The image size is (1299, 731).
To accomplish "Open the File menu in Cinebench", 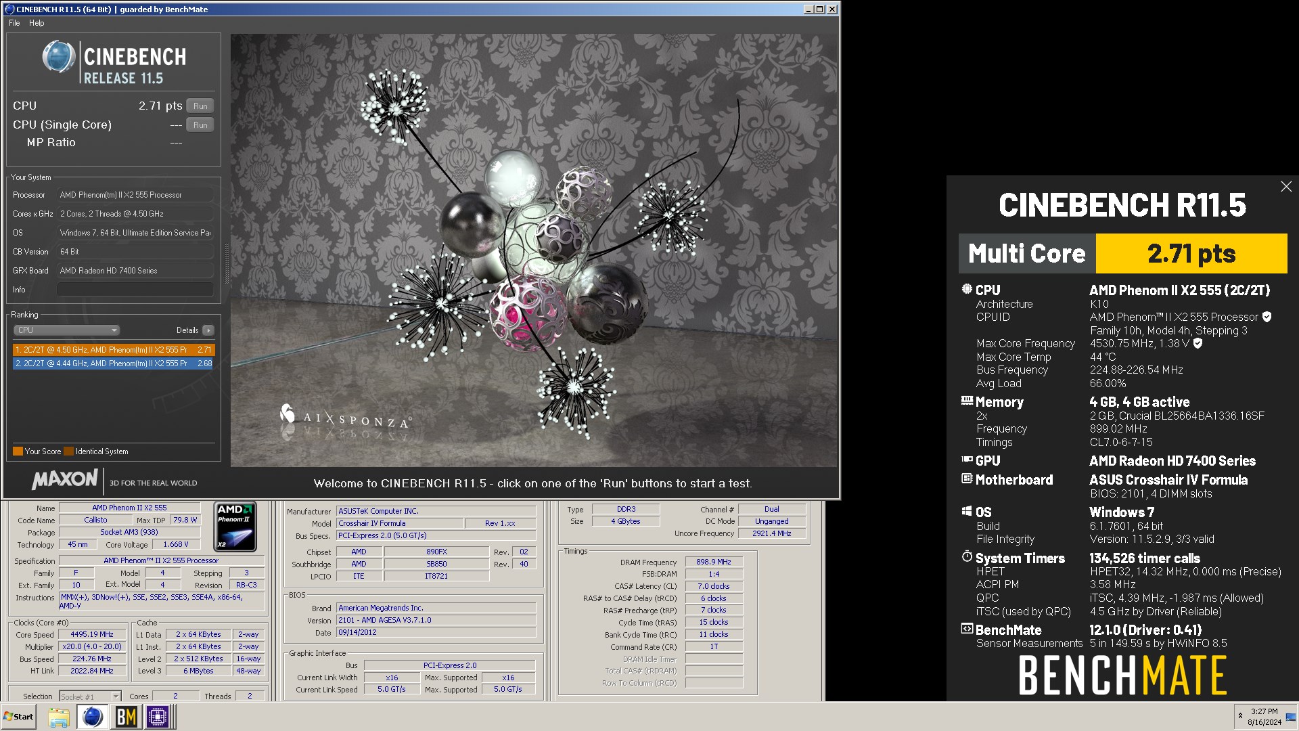I will pos(14,23).
